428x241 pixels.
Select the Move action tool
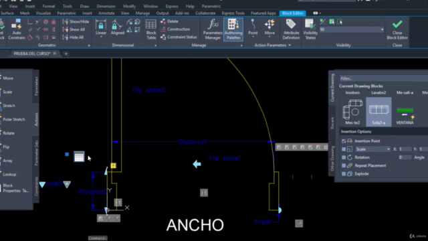pos(270,28)
